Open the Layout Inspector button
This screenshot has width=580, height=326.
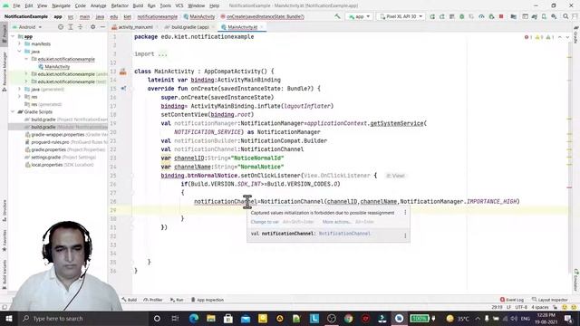click(550, 300)
